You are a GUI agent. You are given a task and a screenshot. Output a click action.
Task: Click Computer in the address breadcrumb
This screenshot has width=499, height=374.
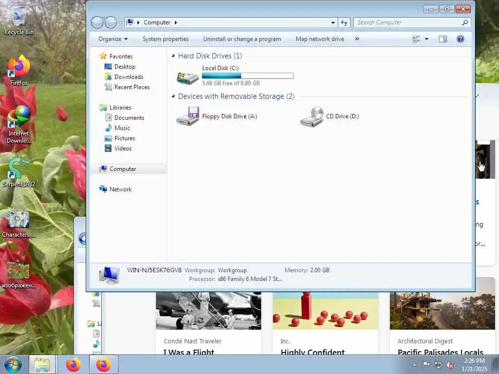coord(157,22)
